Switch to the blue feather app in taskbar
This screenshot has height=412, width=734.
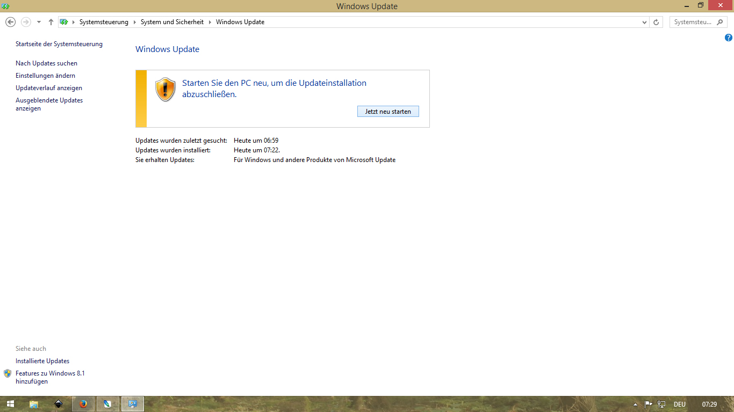click(107, 404)
